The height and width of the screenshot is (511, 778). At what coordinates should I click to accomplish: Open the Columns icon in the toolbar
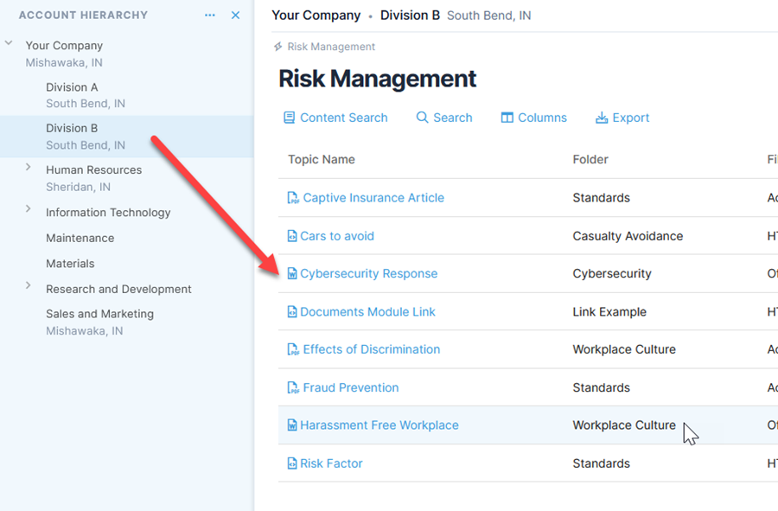tap(508, 117)
